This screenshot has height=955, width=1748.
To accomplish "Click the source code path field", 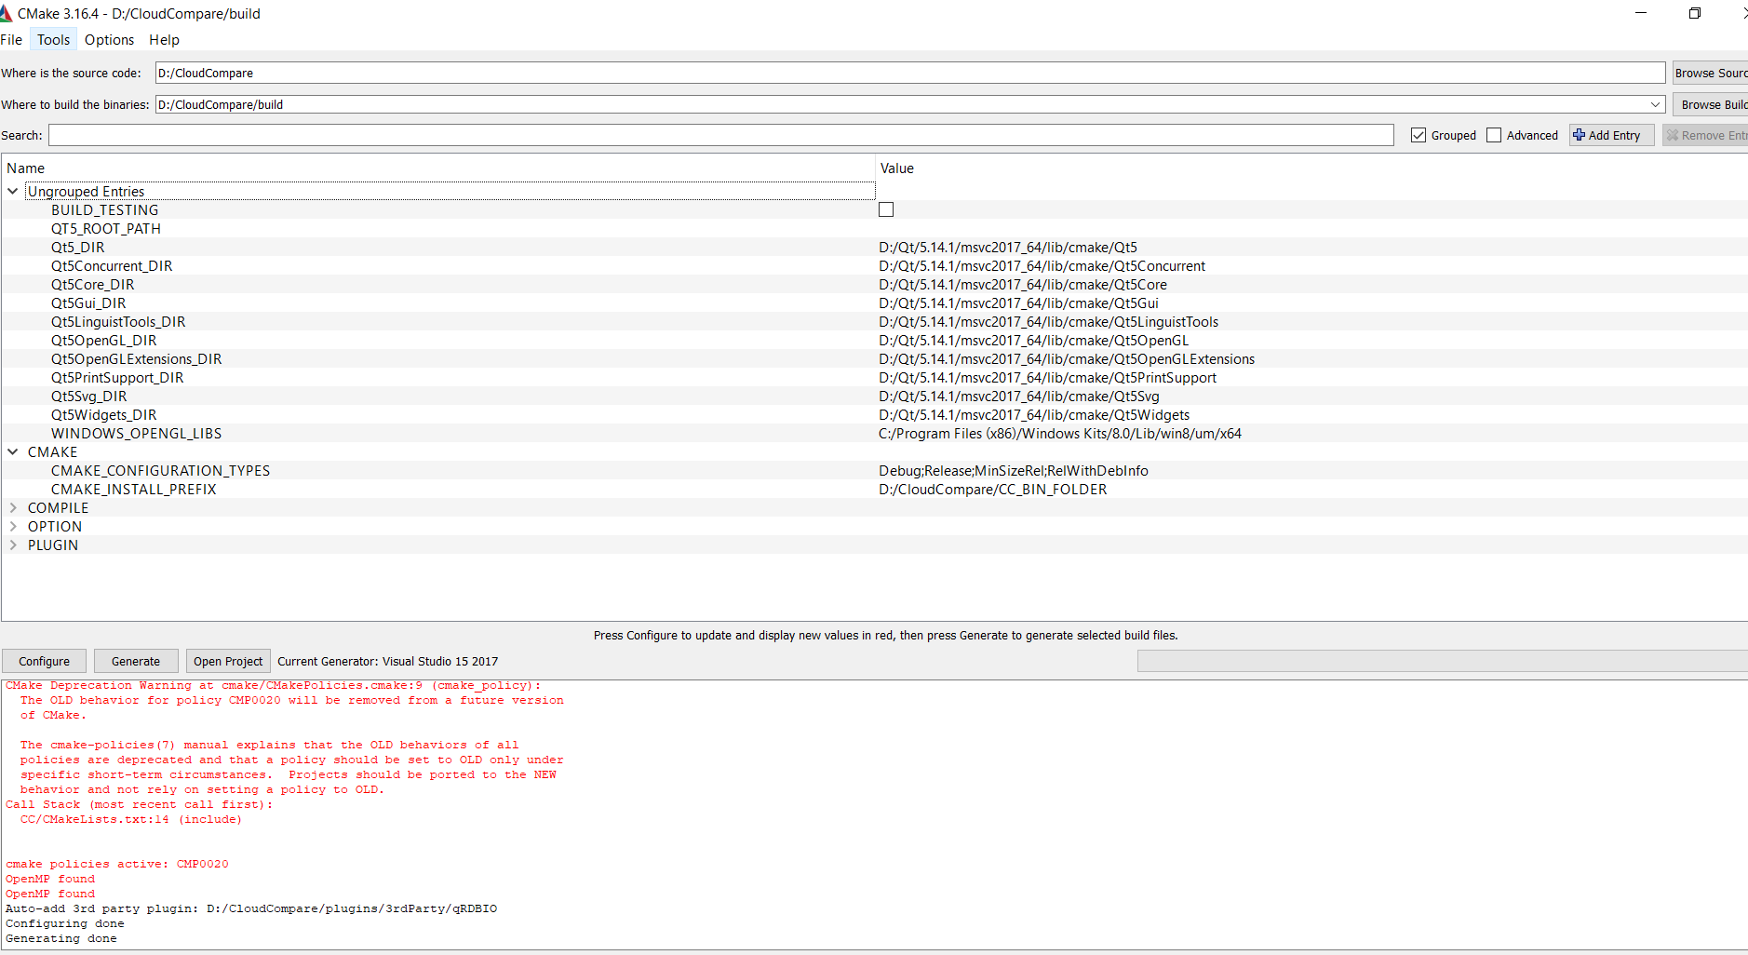I will point(910,73).
